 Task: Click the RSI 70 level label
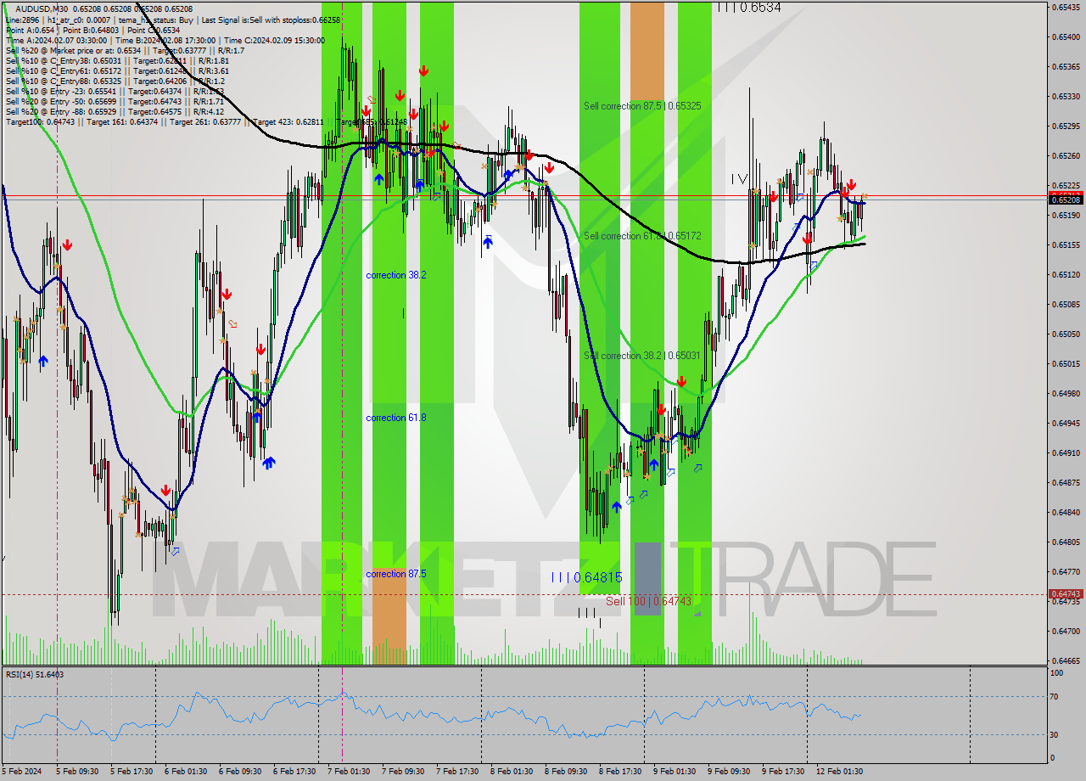click(x=1055, y=697)
